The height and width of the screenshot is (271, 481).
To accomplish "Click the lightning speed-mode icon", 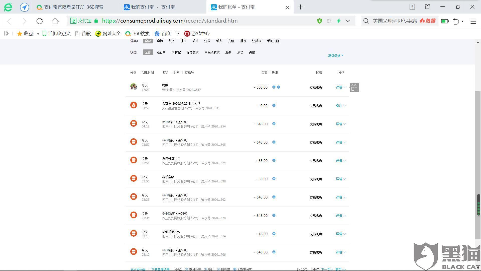I will point(339,21).
